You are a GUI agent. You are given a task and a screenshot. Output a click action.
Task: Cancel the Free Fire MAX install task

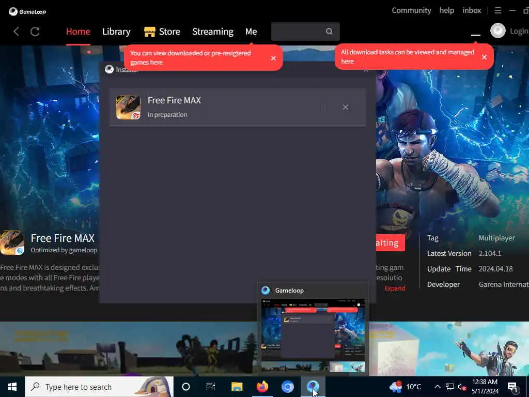(x=346, y=107)
